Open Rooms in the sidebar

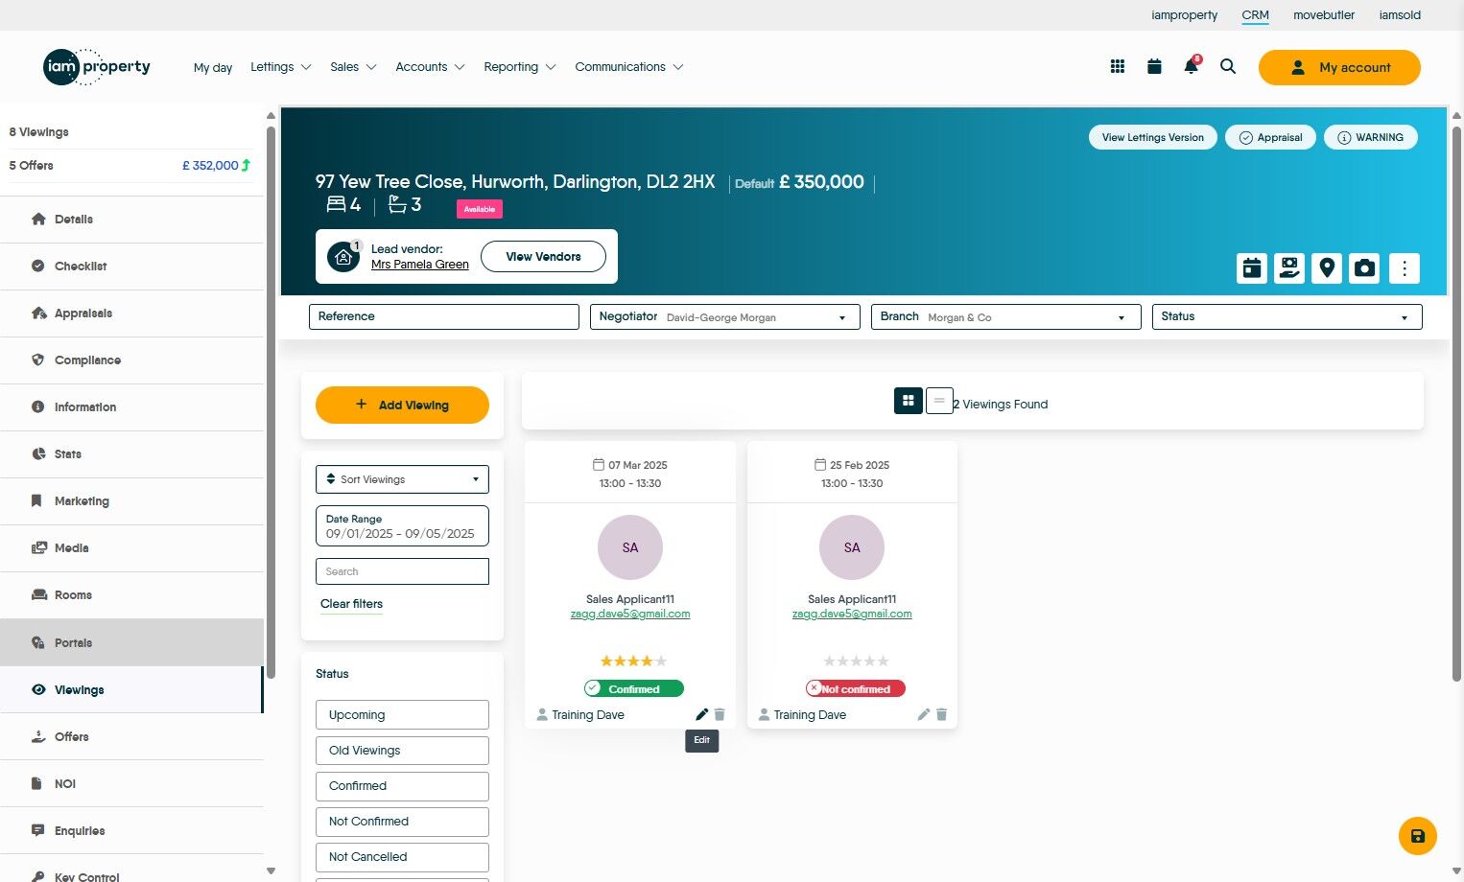tap(131, 595)
